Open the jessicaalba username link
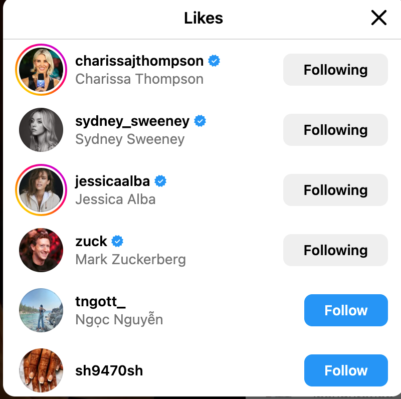 [x=112, y=181]
